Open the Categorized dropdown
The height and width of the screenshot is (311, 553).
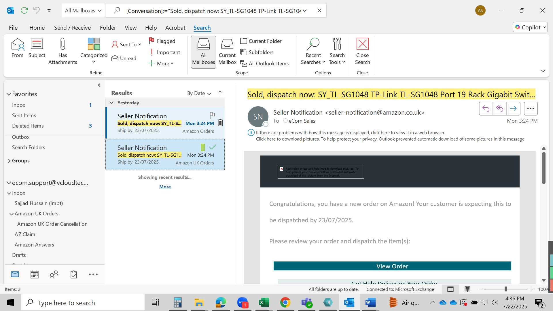[x=94, y=51]
